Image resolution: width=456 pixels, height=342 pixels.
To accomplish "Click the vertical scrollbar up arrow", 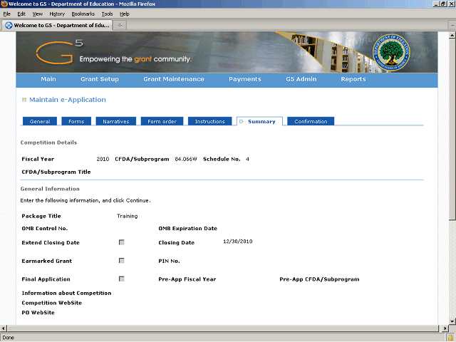I will coord(452,35).
